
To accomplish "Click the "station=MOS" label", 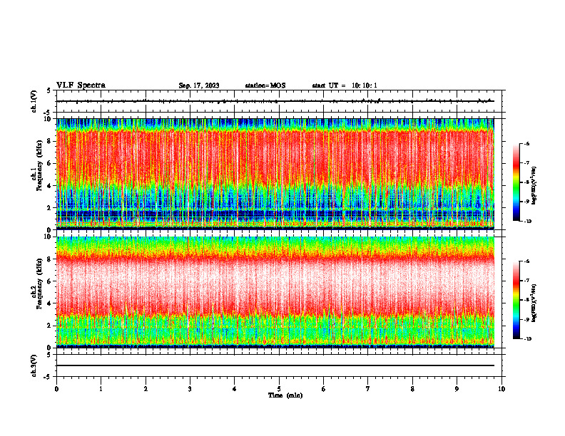I will tap(265, 85).
